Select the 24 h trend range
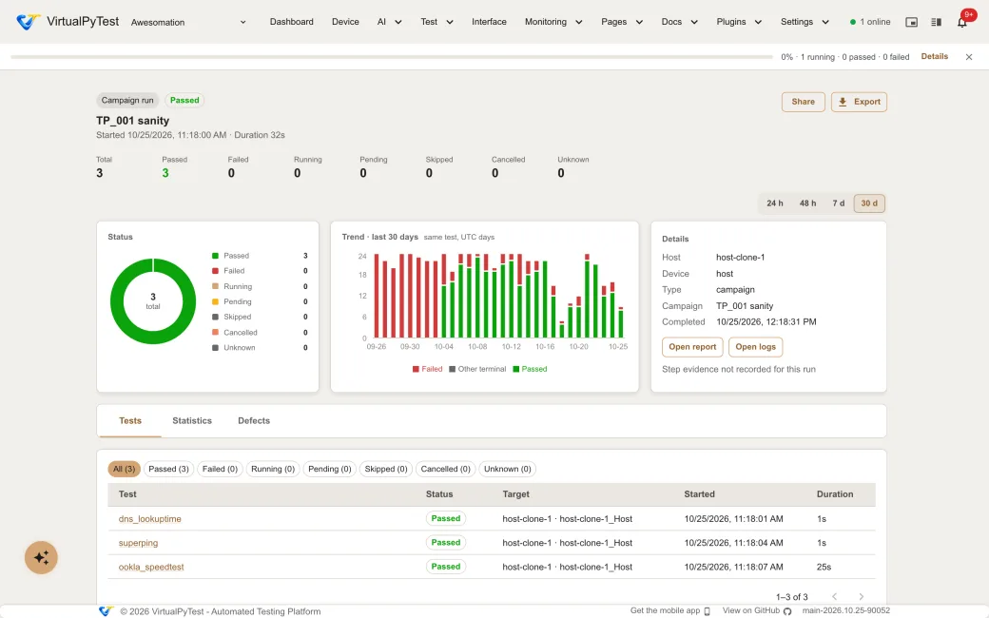This screenshot has width=989, height=618. point(774,203)
